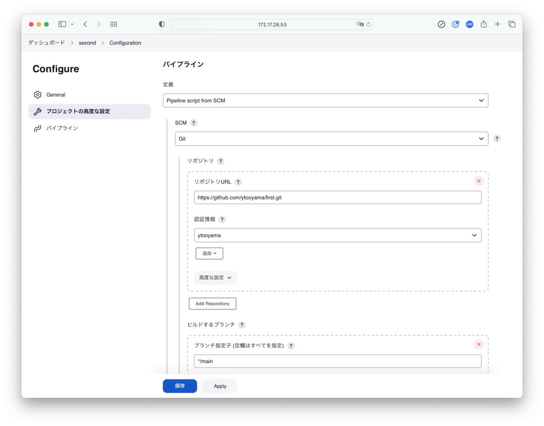The height and width of the screenshot is (426, 544).
Task: Click the Add Repository button
Action: point(213,304)
